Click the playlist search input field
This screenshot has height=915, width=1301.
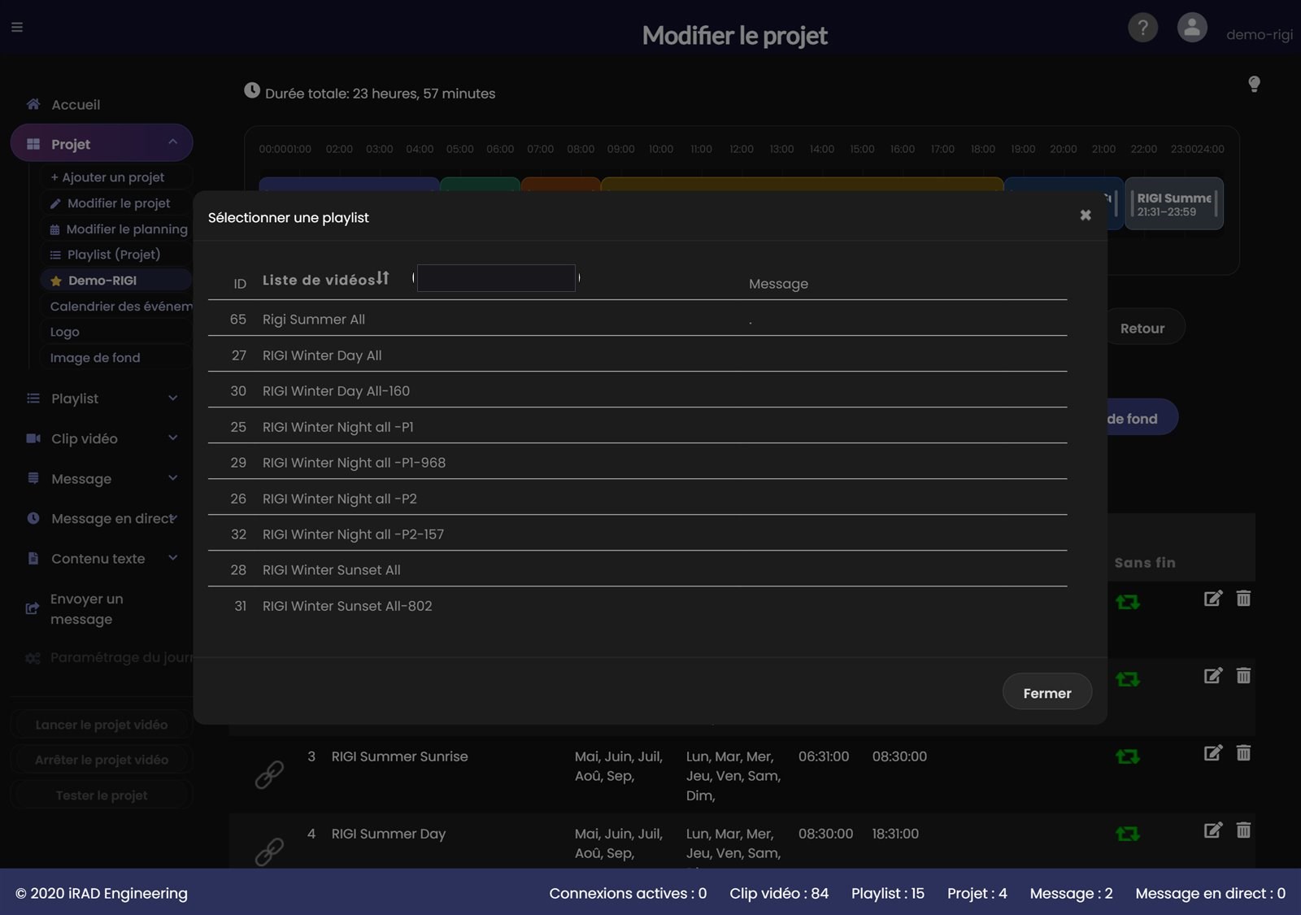(x=496, y=278)
